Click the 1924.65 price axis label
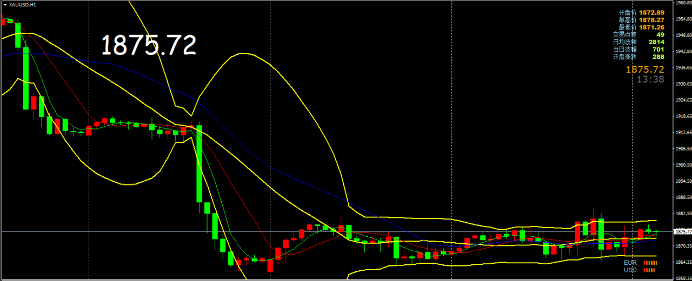Viewport: 692px width, 281px height. click(x=683, y=100)
